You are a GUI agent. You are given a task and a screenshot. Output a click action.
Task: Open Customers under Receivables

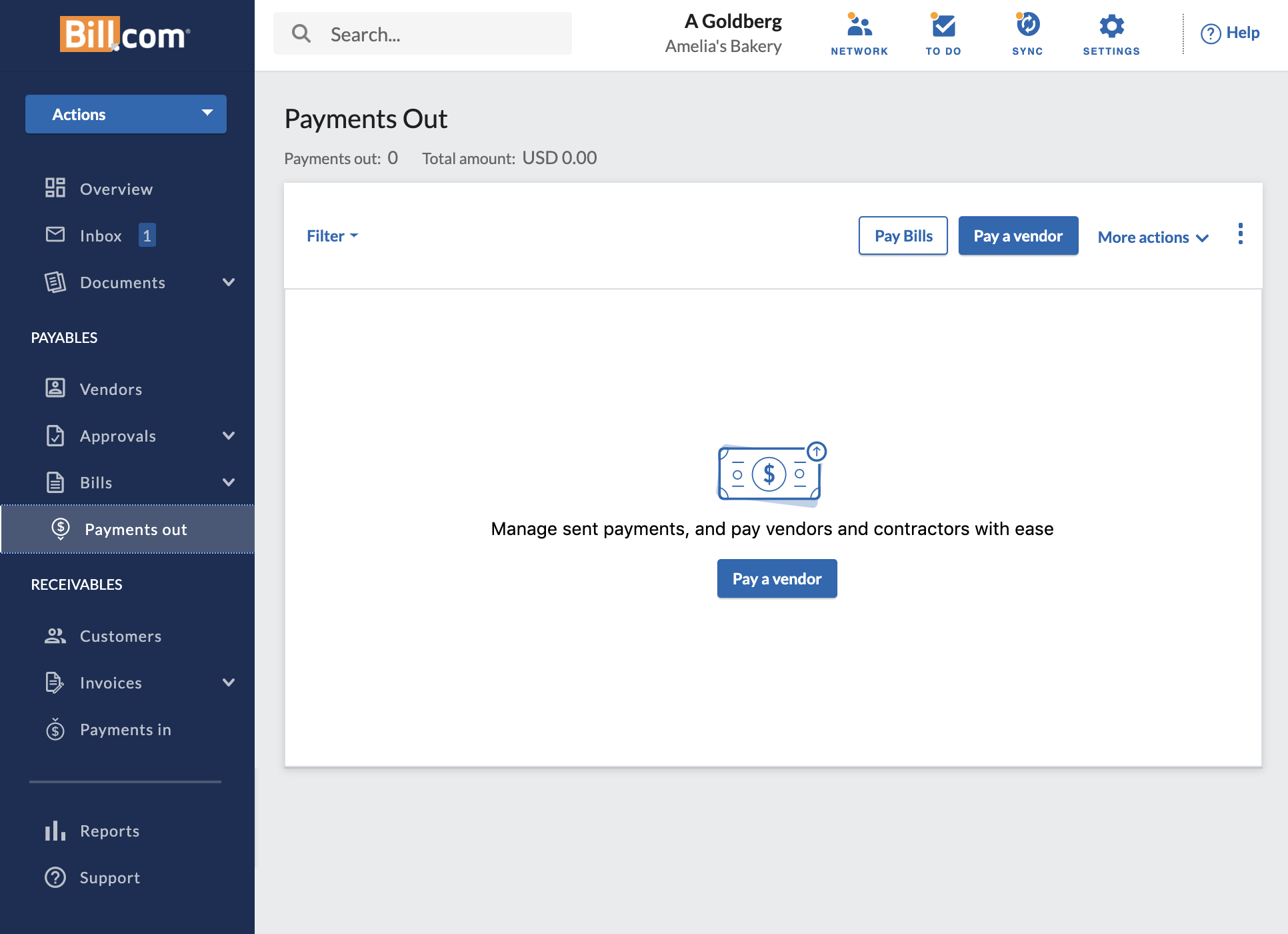coord(127,636)
